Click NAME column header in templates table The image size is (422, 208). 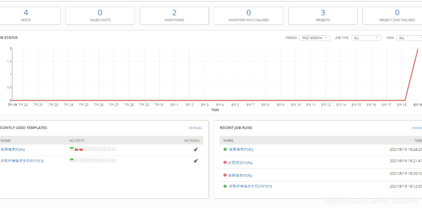(x=6, y=140)
